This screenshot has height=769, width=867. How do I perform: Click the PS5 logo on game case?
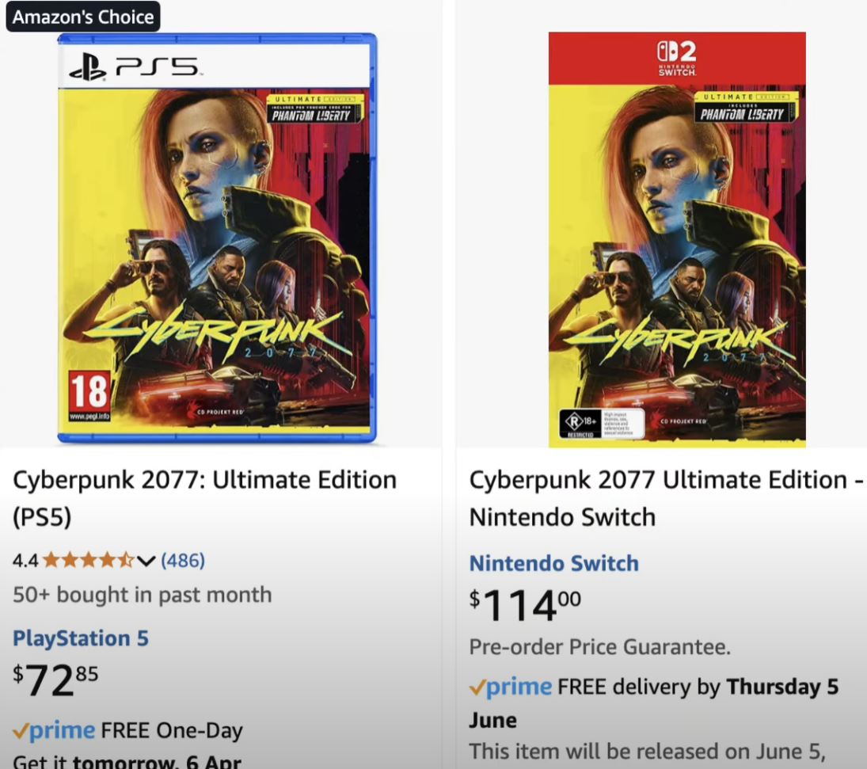[x=133, y=68]
